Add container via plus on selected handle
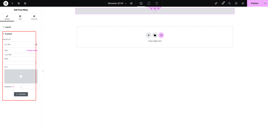The image size is (268, 135). coord(151,9)
